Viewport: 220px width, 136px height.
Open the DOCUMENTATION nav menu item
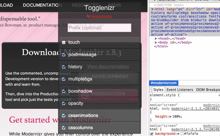42,5
